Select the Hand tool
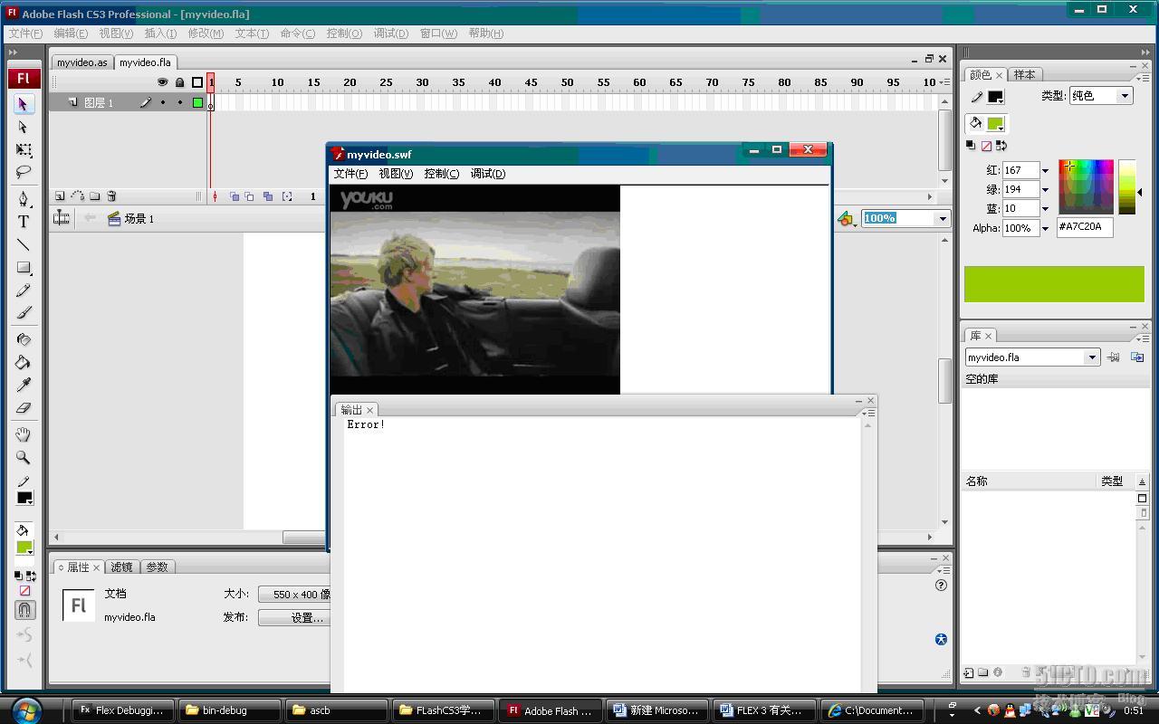1159x724 pixels. pos(24,435)
